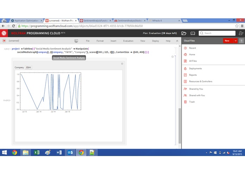Open the Evaluation menu

[x=128, y=41]
